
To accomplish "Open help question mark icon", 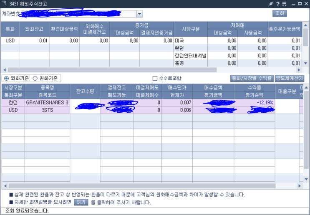I will (x=278, y=4).
